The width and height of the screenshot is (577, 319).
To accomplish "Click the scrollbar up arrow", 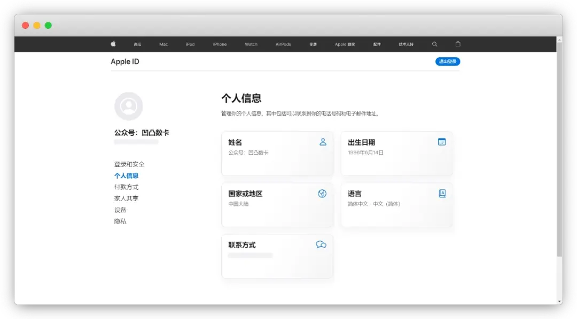I will pos(560,39).
